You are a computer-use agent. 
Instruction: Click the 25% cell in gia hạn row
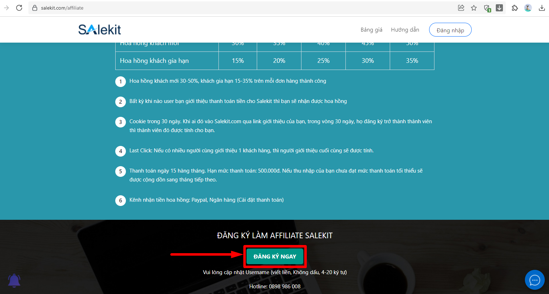(x=323, y=61)
